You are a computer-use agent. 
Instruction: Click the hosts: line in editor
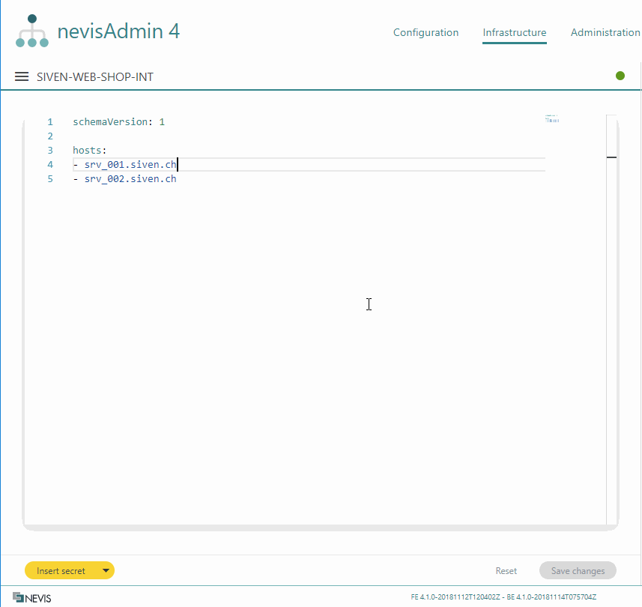pyautogui.click(x=89, y=150)
